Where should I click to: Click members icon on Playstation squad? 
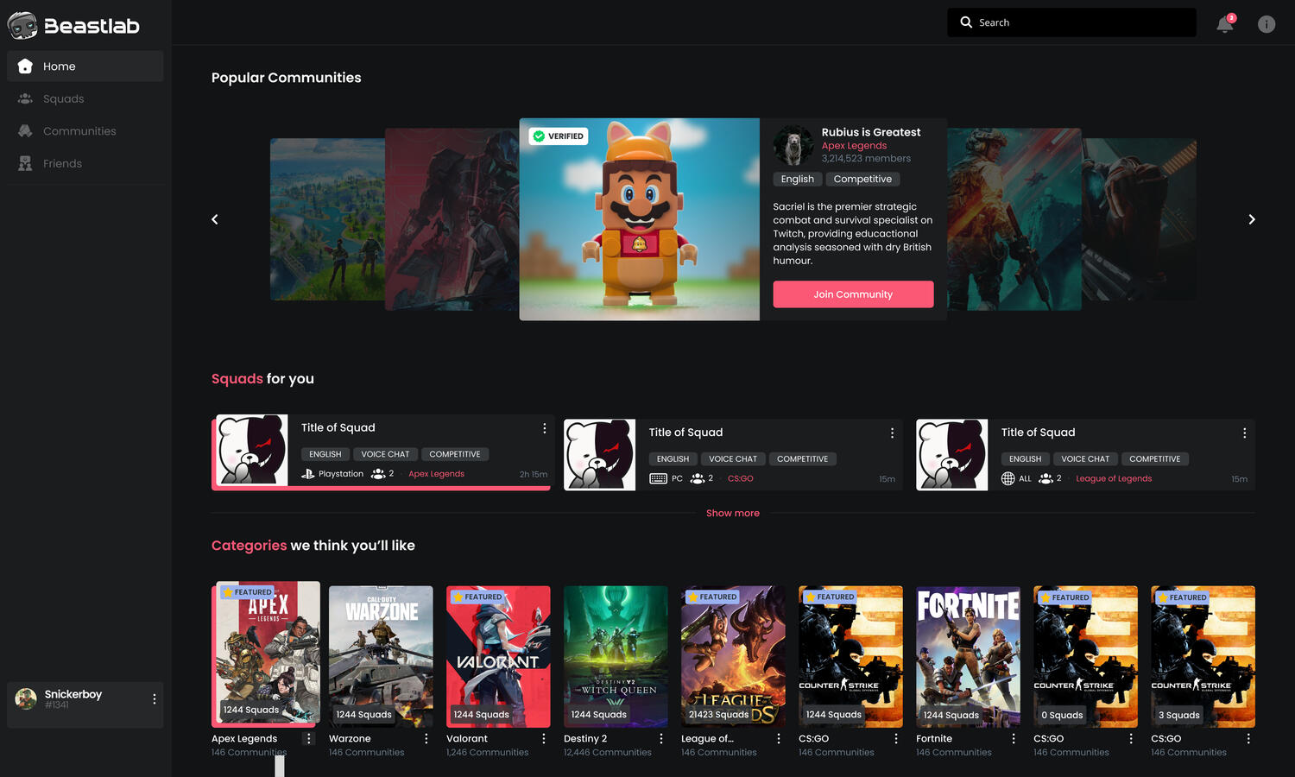(x=378, y=474)
